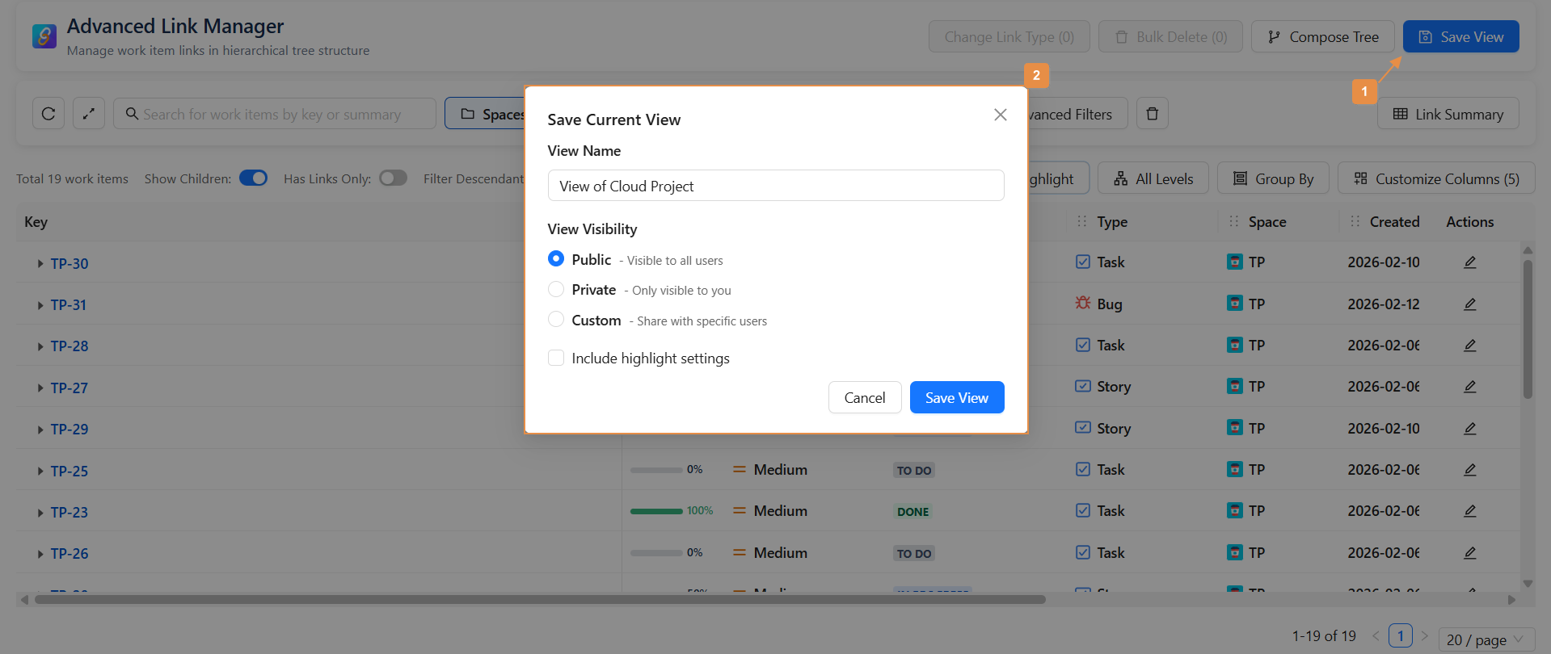Viewport: 1551px width, 654px height.
Task: Open Customize Columns (5)
Action: click(x=1436, y=178)
